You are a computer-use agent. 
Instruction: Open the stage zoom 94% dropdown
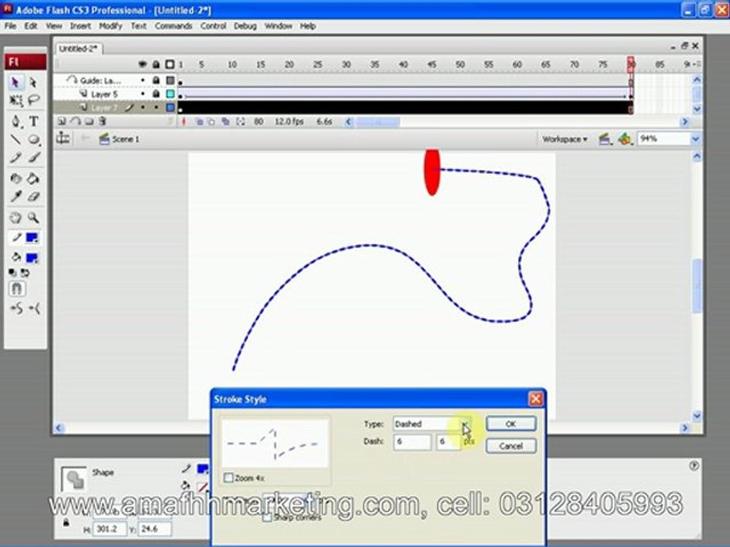click(x=695, y=138)
